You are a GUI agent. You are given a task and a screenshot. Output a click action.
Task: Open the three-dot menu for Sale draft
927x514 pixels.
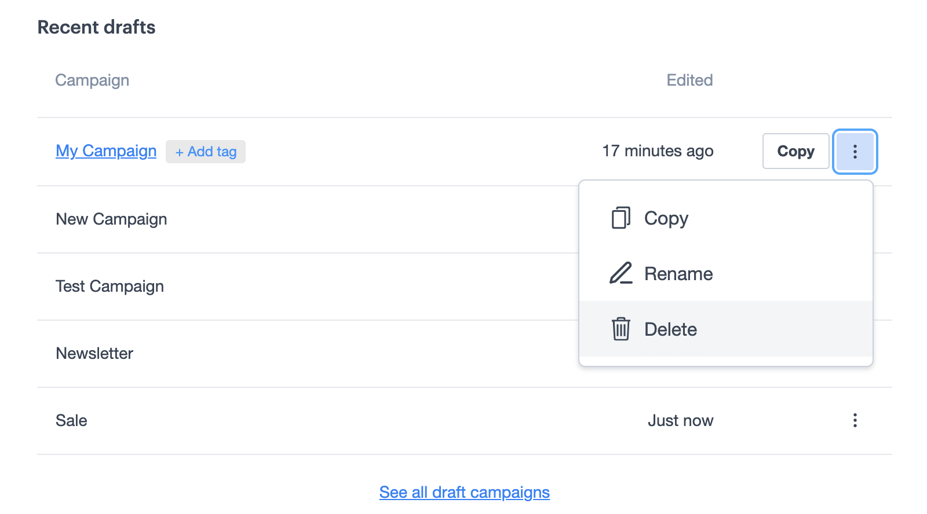[855, 421]
